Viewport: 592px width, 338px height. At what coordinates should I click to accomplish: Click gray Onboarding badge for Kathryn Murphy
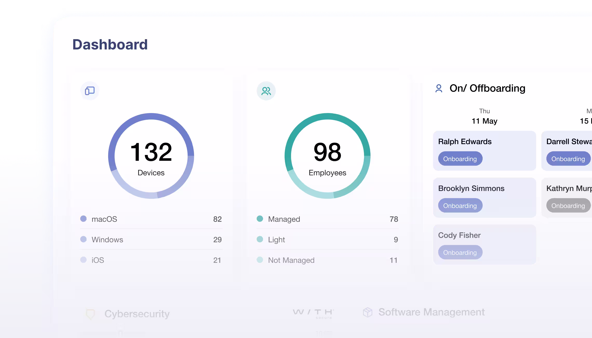point(569,206)
